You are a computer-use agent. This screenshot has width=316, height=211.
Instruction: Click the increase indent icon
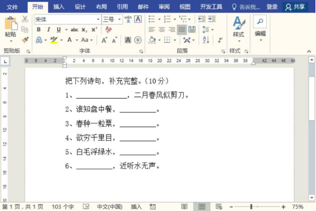point(212,19)
